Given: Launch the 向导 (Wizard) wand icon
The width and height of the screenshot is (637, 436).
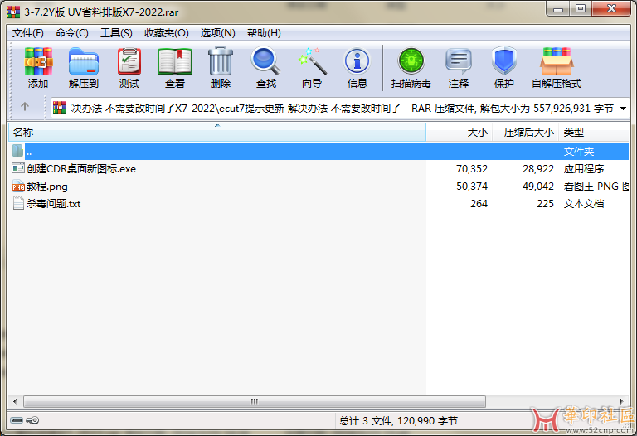Looking at the screenshot, I should point(312,67).
